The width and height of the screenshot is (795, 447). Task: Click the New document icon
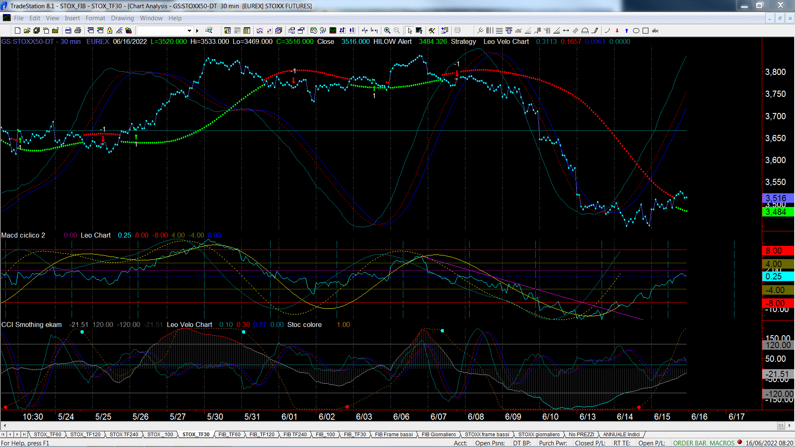click(17, 31)
